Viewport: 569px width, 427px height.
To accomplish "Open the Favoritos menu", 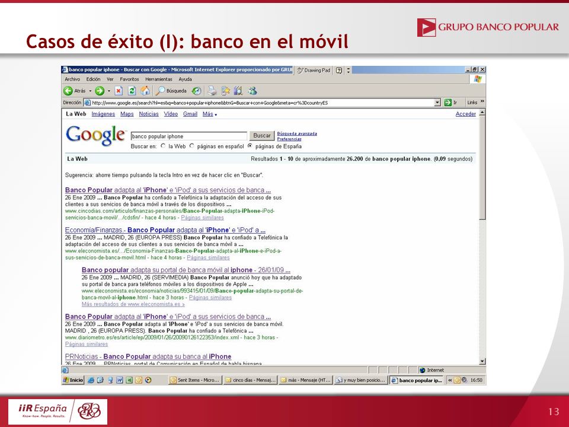I will coord(130,79).
